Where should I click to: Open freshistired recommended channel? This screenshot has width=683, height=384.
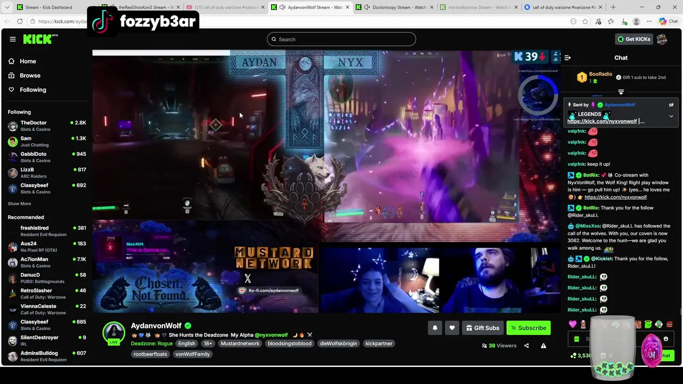[x=46, y=231]
